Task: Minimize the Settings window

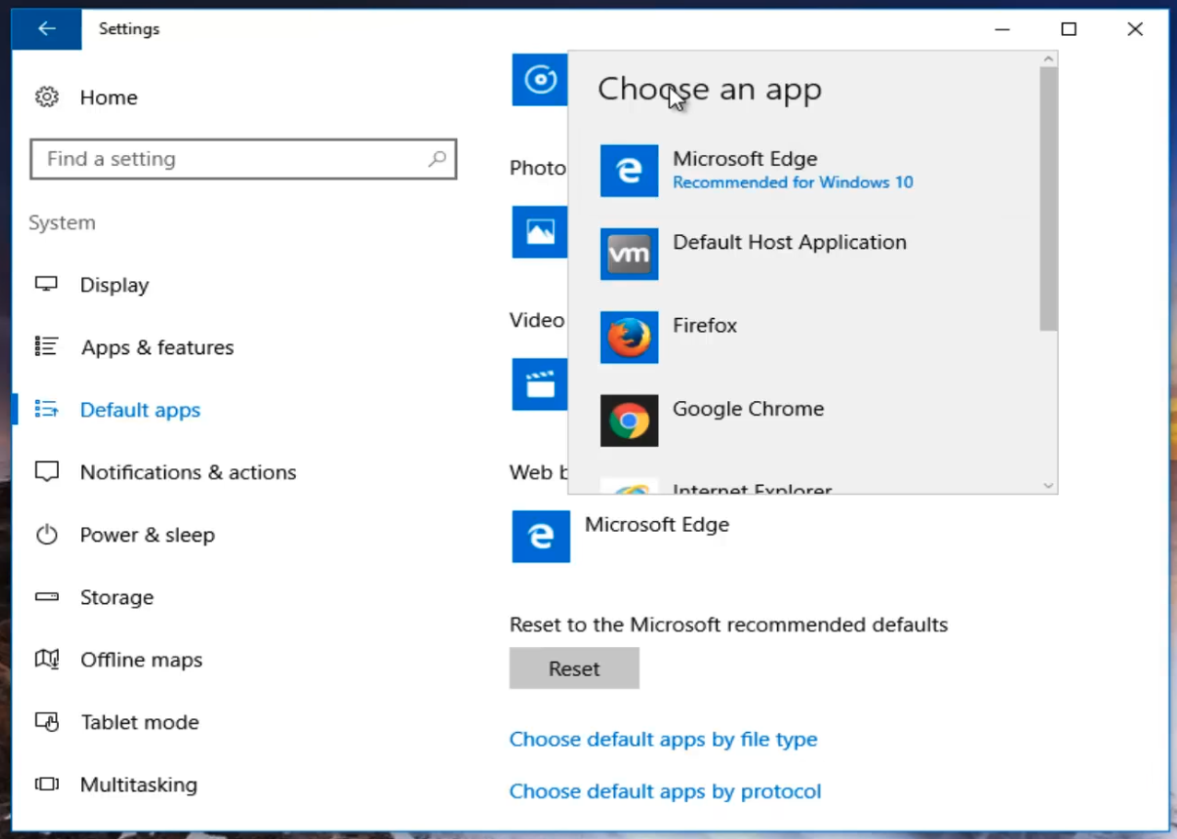Action: click(x=1003, y=30)
